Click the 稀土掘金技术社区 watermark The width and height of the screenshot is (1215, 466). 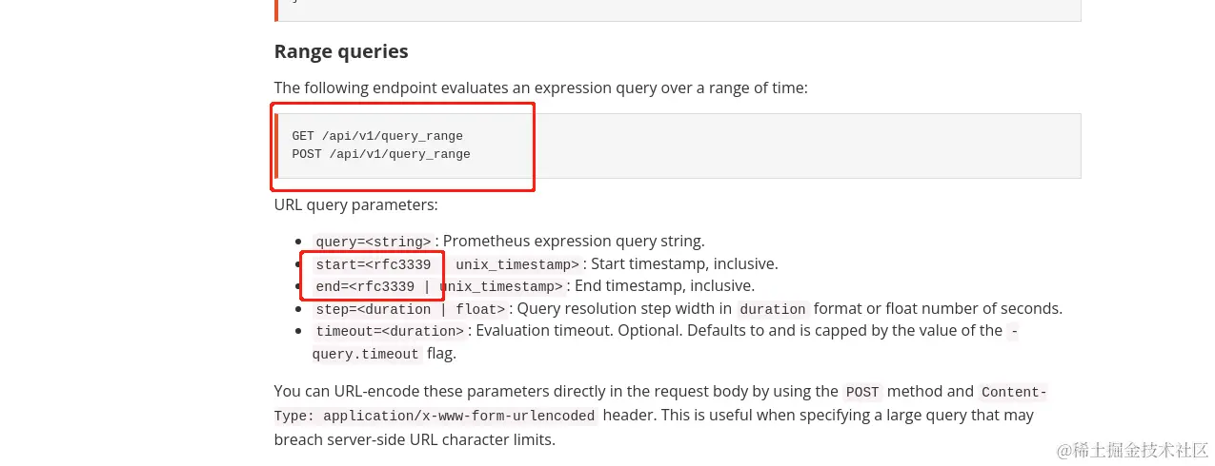click(x=1131, y=449)
